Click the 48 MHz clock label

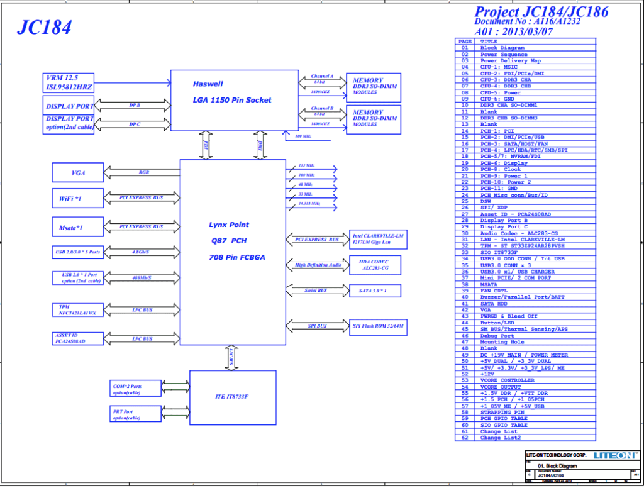click(x=305, y=184)
